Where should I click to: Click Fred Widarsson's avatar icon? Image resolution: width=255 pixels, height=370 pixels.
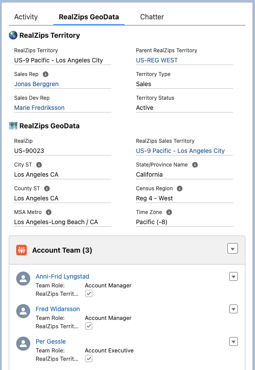(23, 311)
